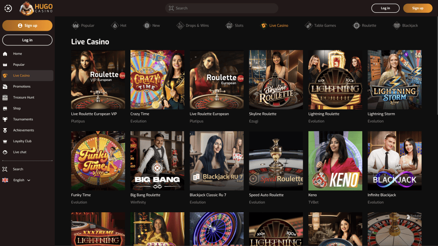
Task: Click the Blackjack icon in the category bar
Action: [x=397, y=25]
